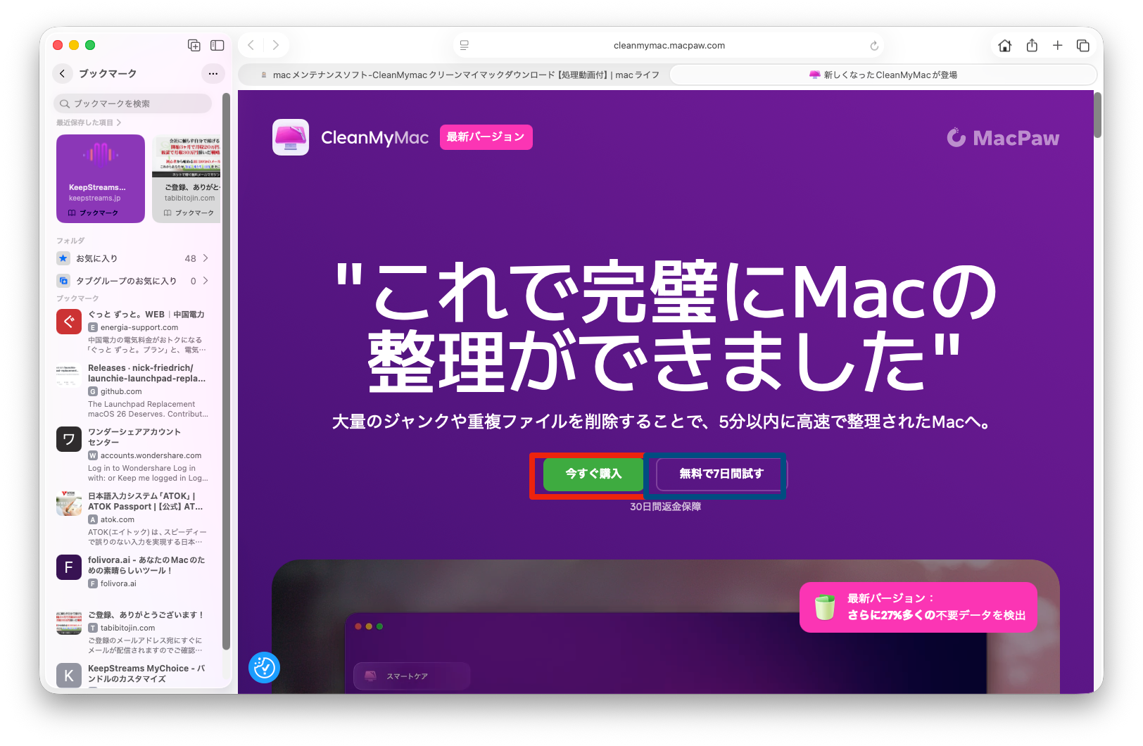The height and width of the screenshot is (746, 1143).
Task: Click the green 今すぐ購入 button
Action: click(x=593, y=474)
